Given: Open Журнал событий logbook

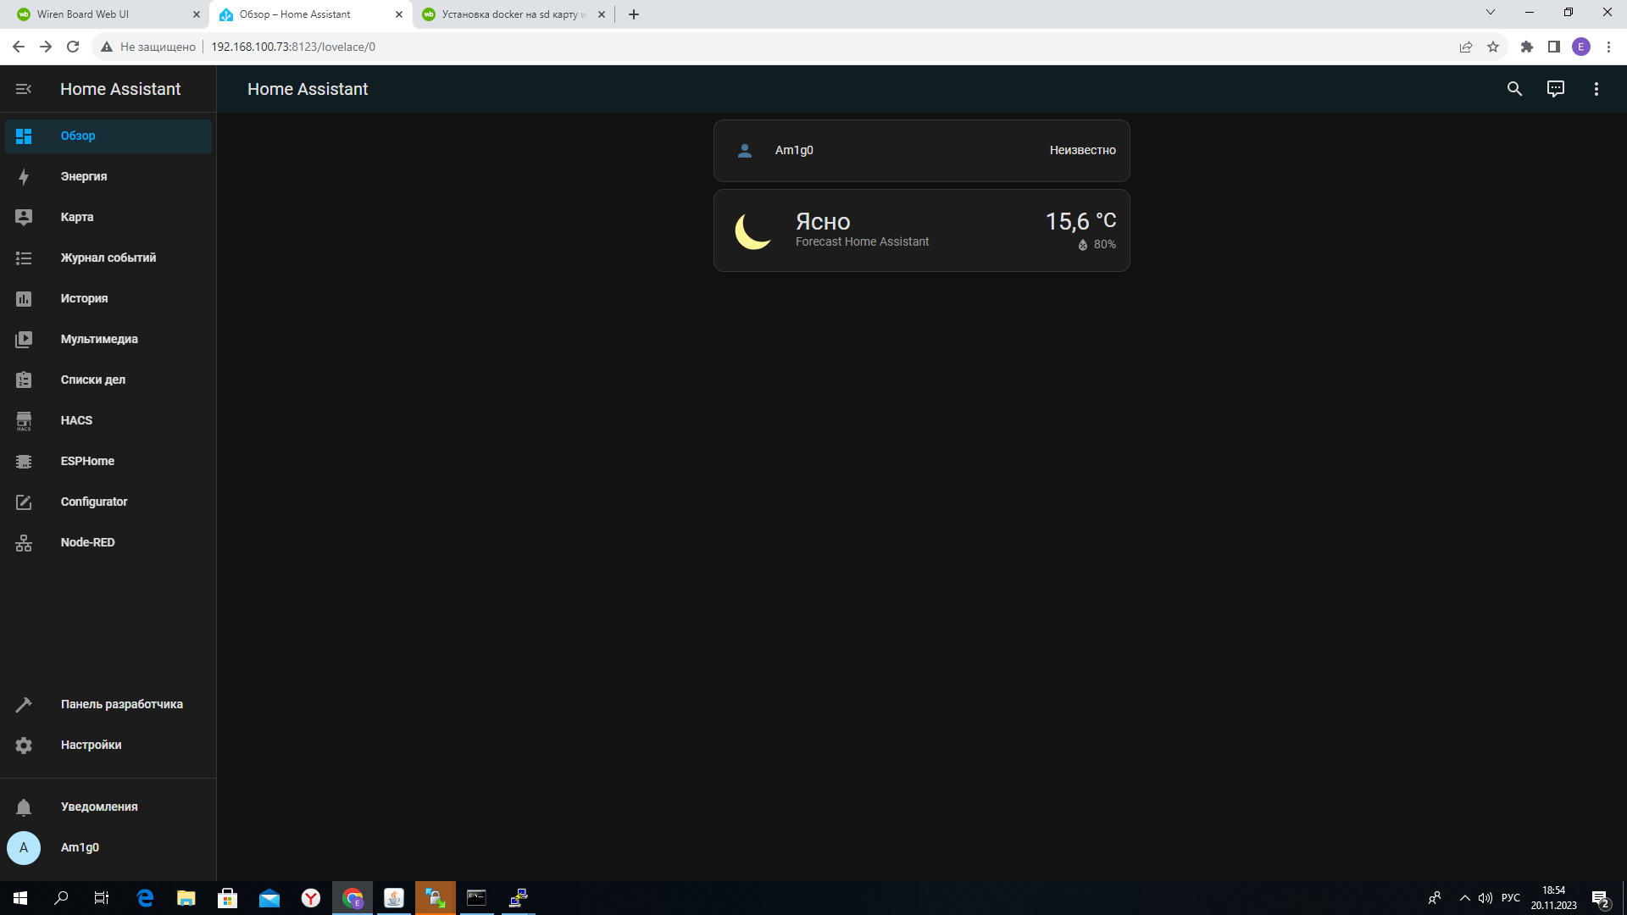Looking at the screenshot, I should pos(108,258).
